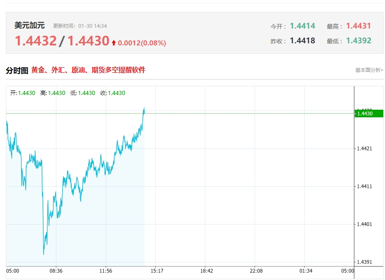Click the 08:36 time axis label

(56, 271)
